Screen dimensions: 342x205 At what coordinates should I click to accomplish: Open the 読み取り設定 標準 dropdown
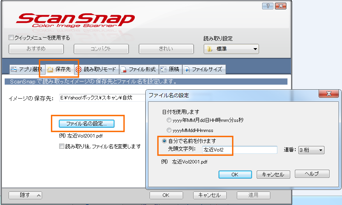[x=231, y=49]
